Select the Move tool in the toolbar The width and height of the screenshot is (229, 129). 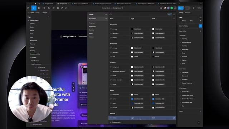(33, 8)
